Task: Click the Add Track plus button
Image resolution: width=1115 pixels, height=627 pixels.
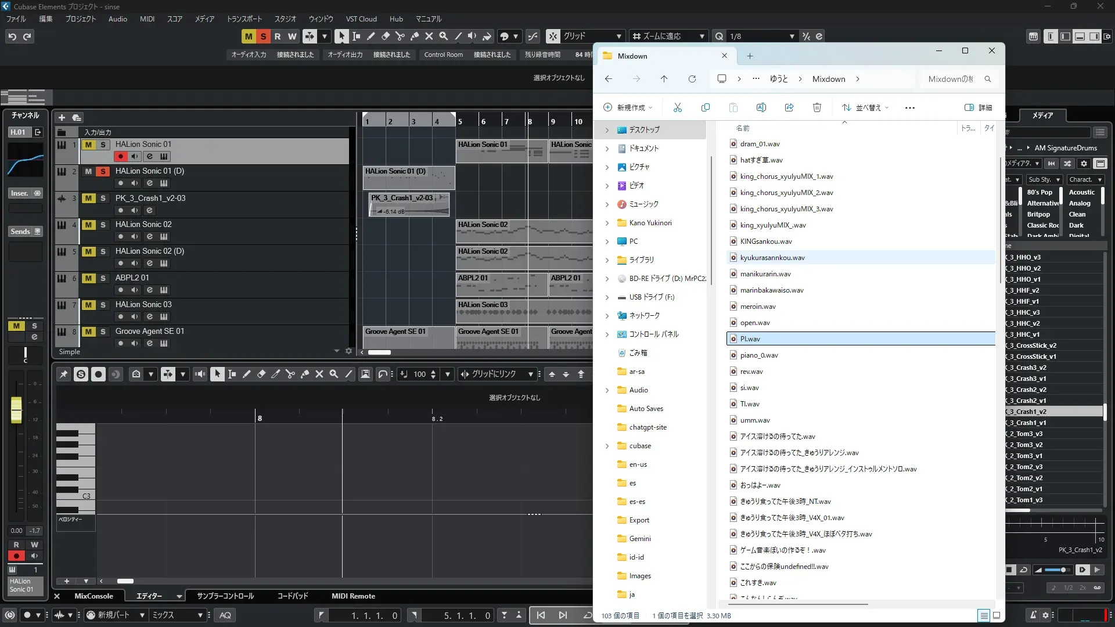Action: pos(62,117)
